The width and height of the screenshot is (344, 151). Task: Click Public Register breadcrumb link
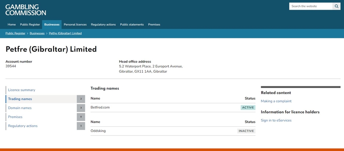[x=15, y=33]
